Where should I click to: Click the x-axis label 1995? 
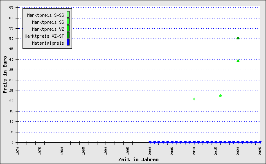pos(128,151)
